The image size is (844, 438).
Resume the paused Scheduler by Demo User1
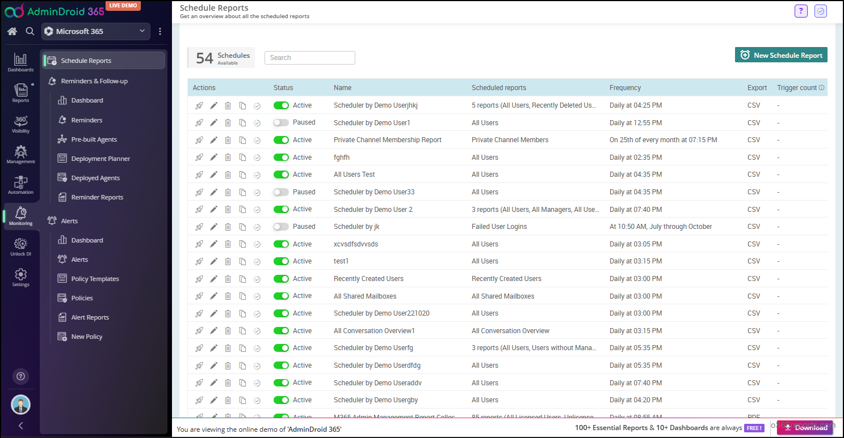(281, 122)
